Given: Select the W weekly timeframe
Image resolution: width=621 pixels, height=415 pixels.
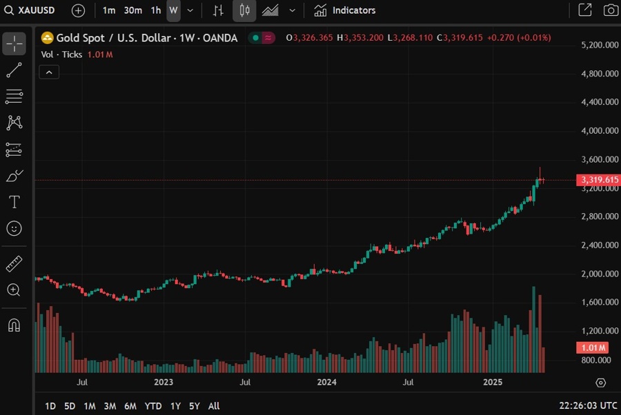Looking at the screenshot, I should [173, 10].
